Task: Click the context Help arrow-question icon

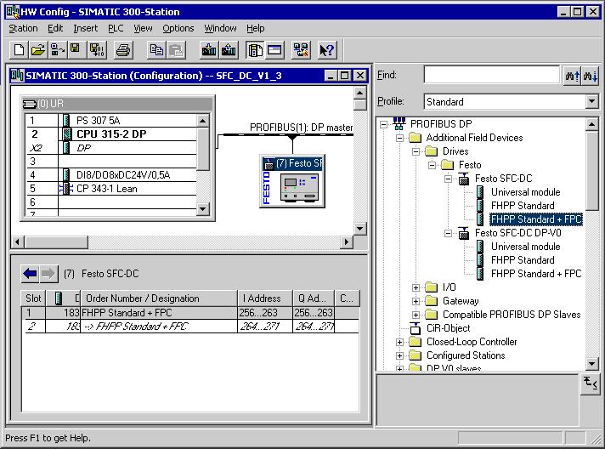Action: (x=327, y=50)
